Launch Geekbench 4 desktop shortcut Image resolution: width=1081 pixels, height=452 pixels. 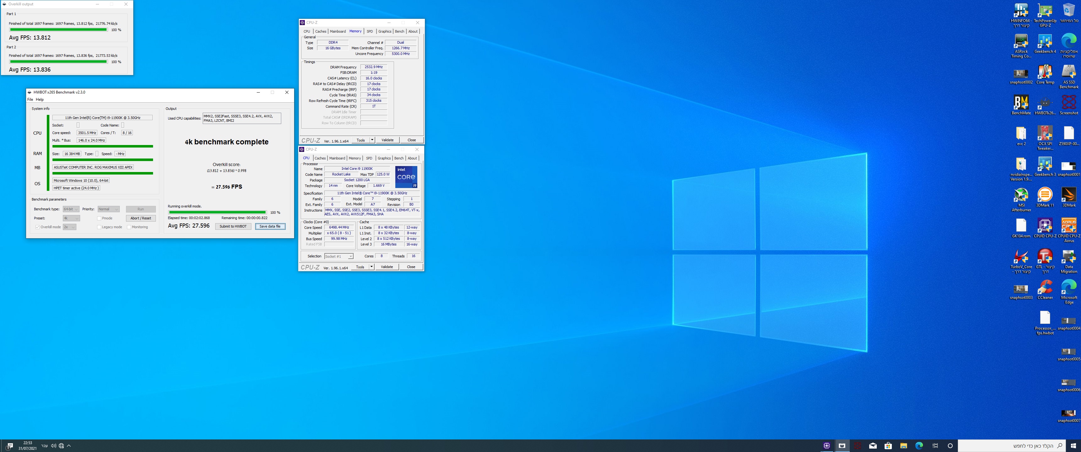click(1045, 44)
